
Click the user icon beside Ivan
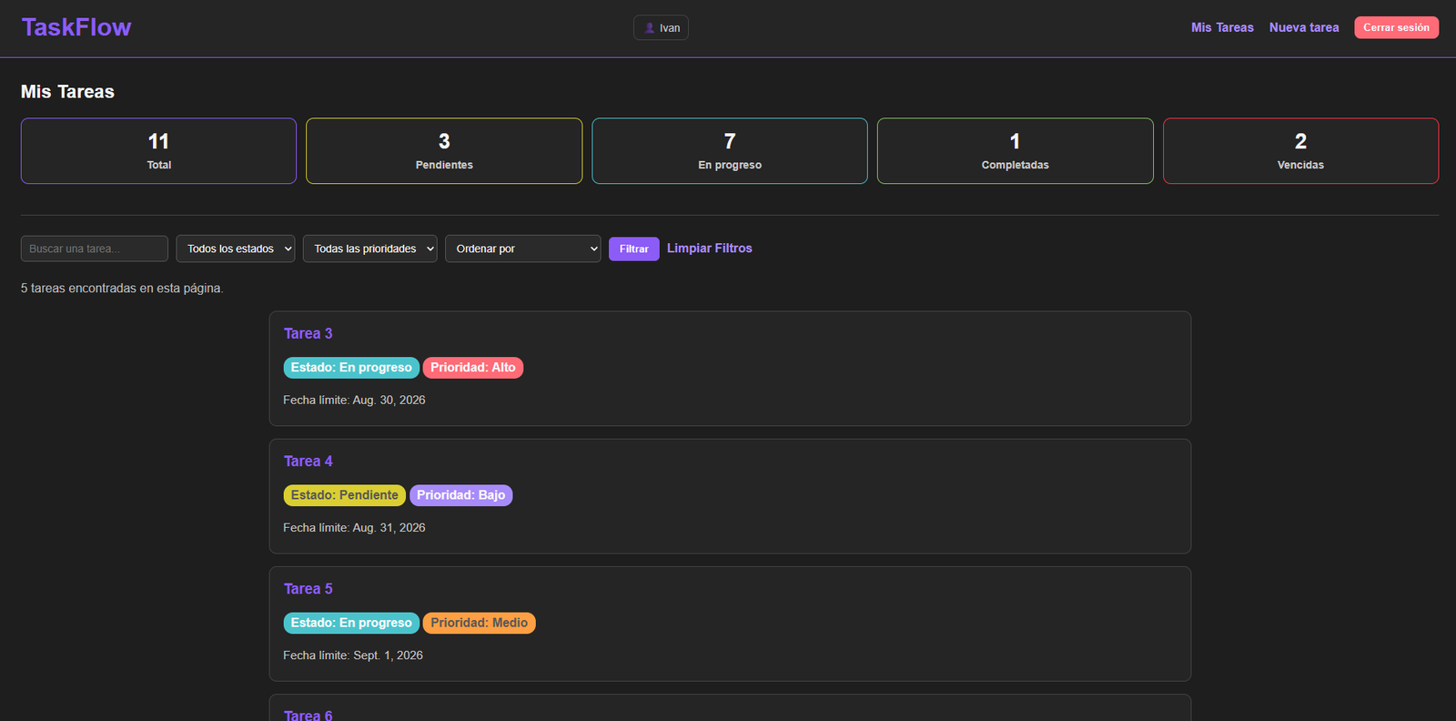pyautogui.click(x=649, y=28)
